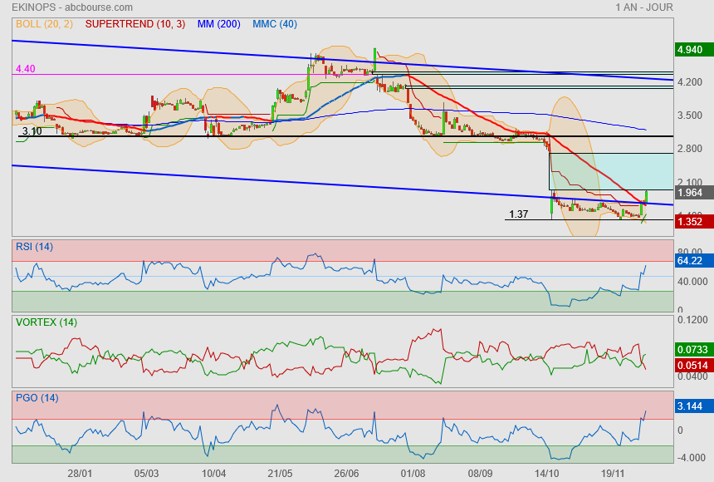
Task: Click the blue RSI value 64.22 tag
Action: coord(690,261)
